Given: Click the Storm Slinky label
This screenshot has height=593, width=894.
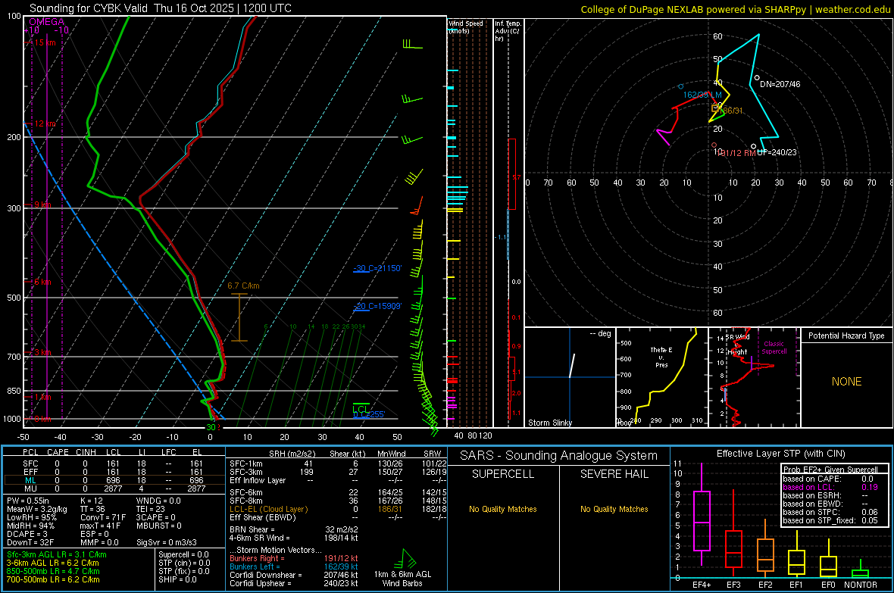Looking at the screenshot, I should 549,423.
